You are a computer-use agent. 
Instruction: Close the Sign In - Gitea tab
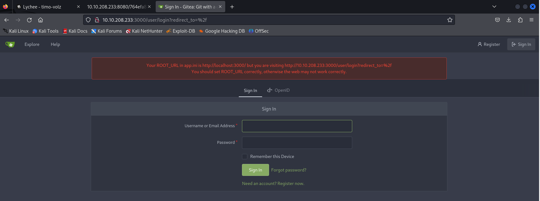click(x=220, y=7)
